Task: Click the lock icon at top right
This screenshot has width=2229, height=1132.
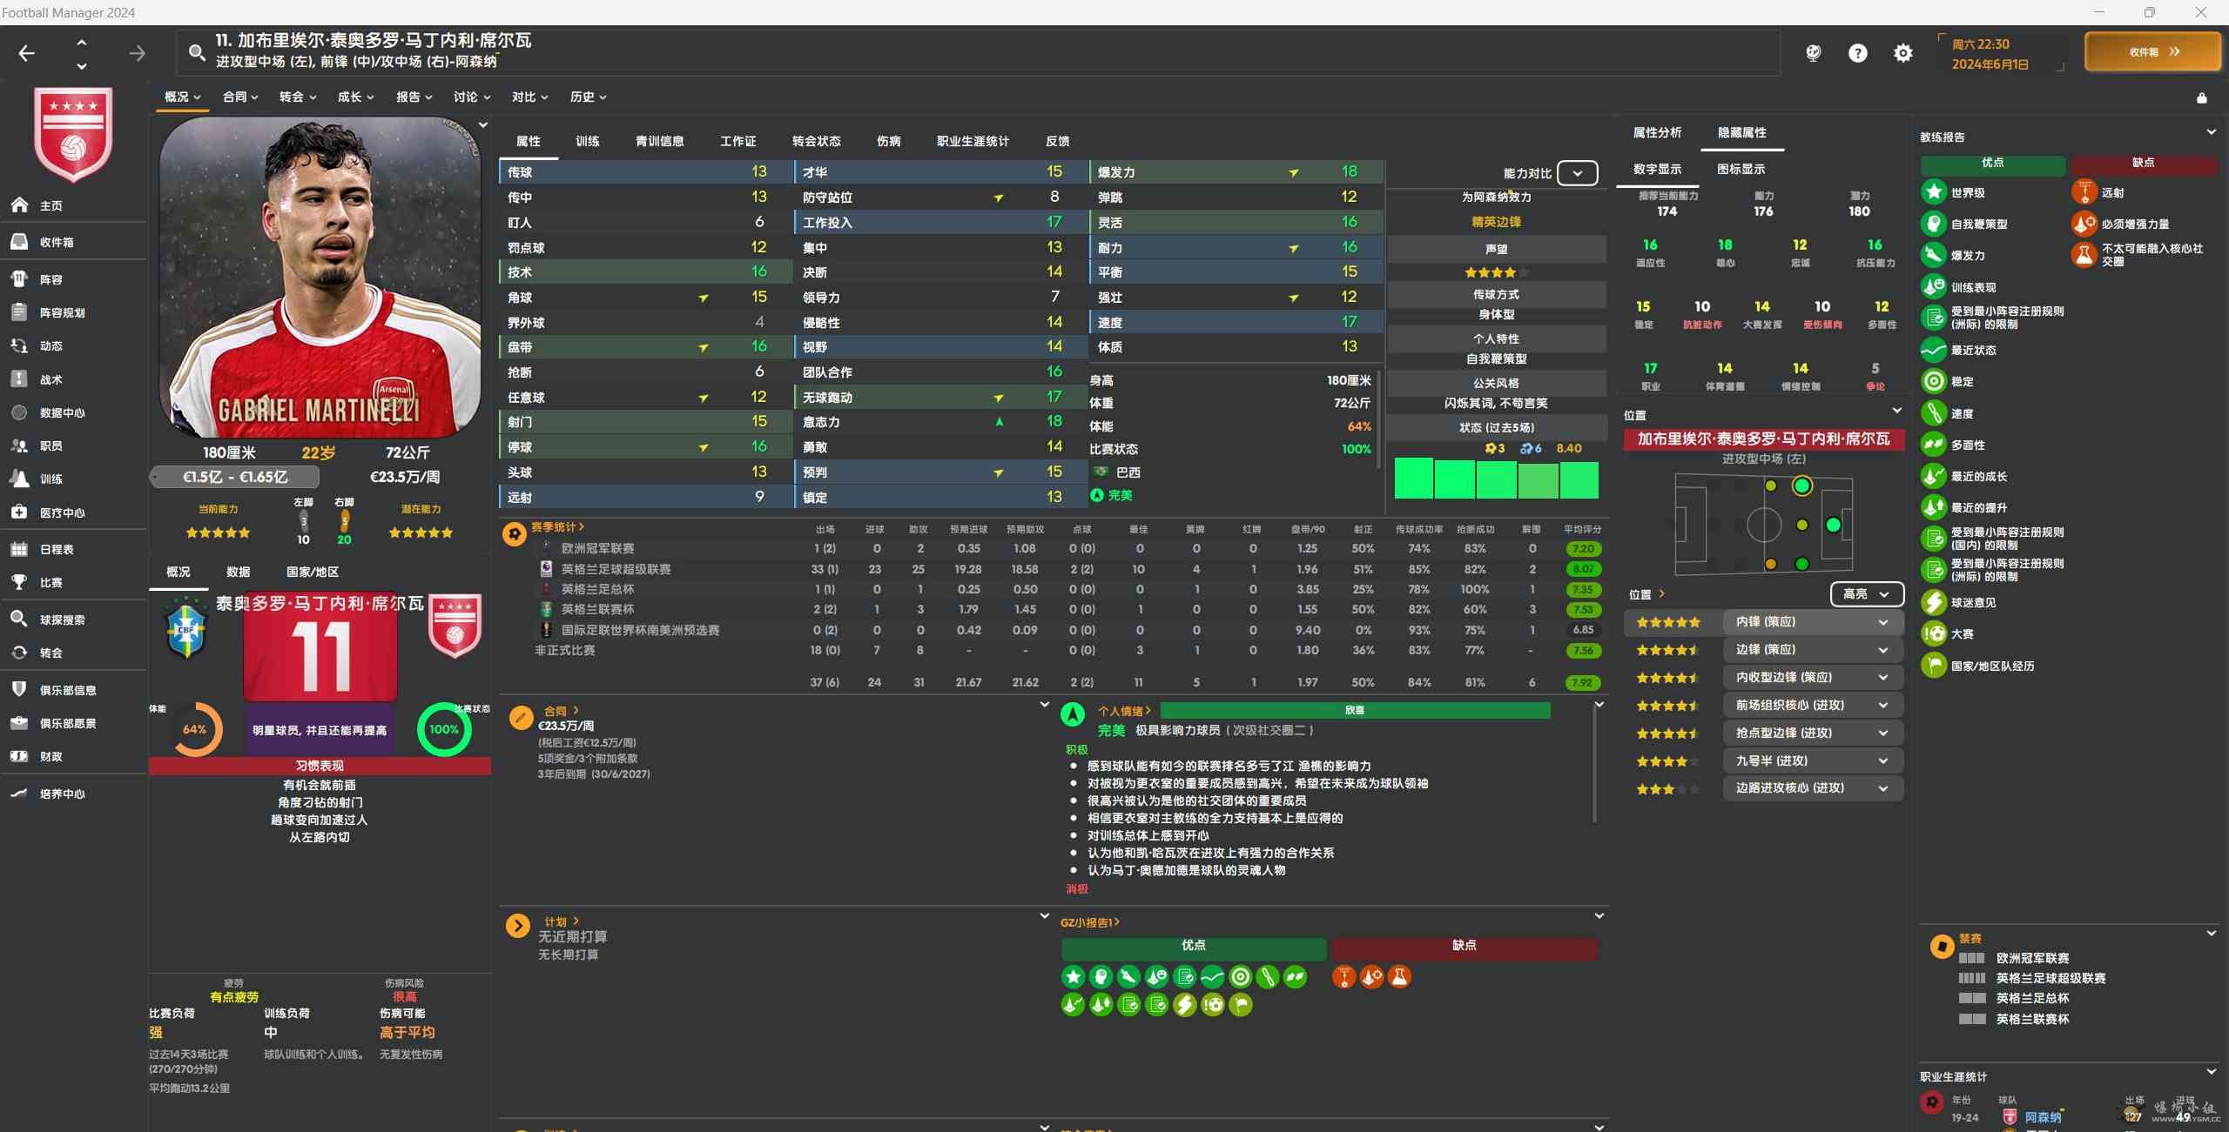Action: [x=2201, y=97]
